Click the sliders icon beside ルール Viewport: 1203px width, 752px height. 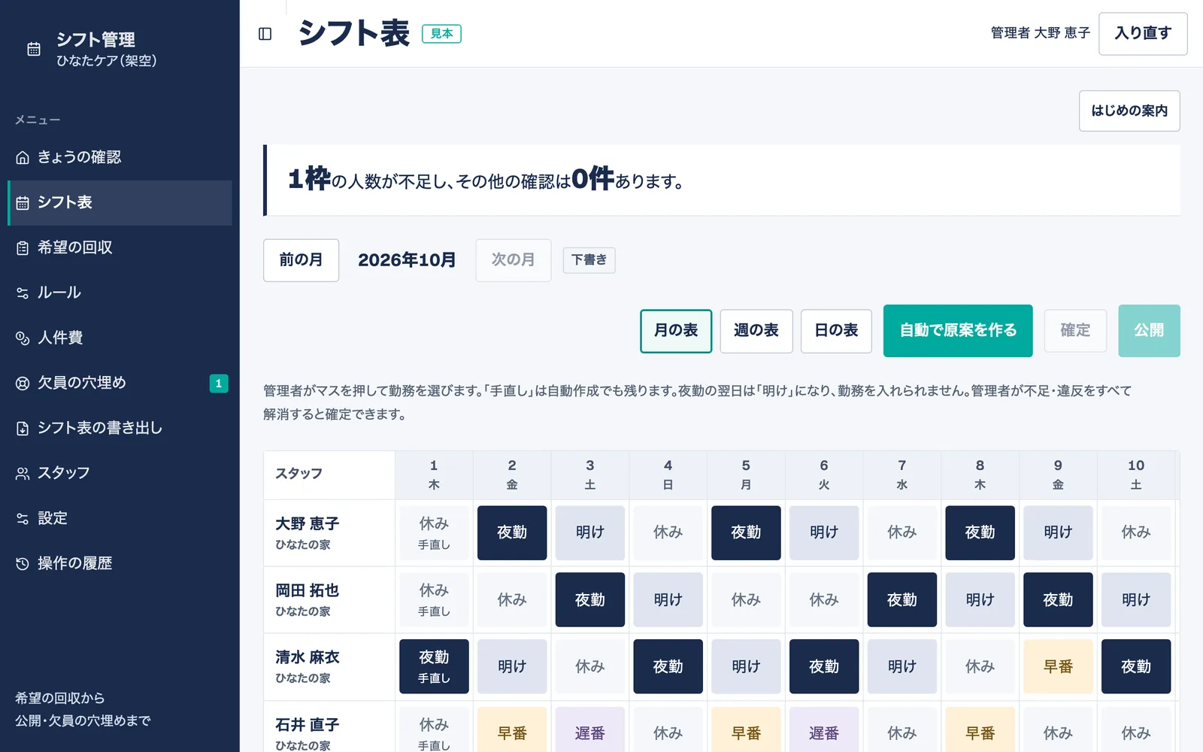pos(23,293)
